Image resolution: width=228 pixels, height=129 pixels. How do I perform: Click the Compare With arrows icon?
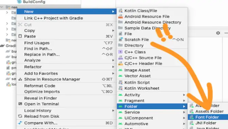tap(20, 123)
